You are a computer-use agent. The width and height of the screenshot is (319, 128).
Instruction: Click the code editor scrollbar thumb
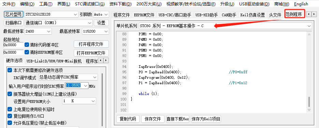(x=309, y=102)
